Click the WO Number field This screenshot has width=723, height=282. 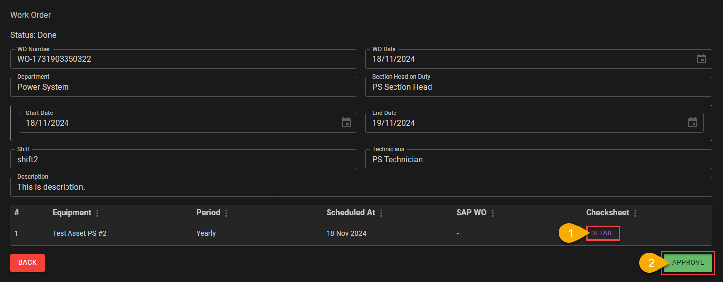click(184, 59)
